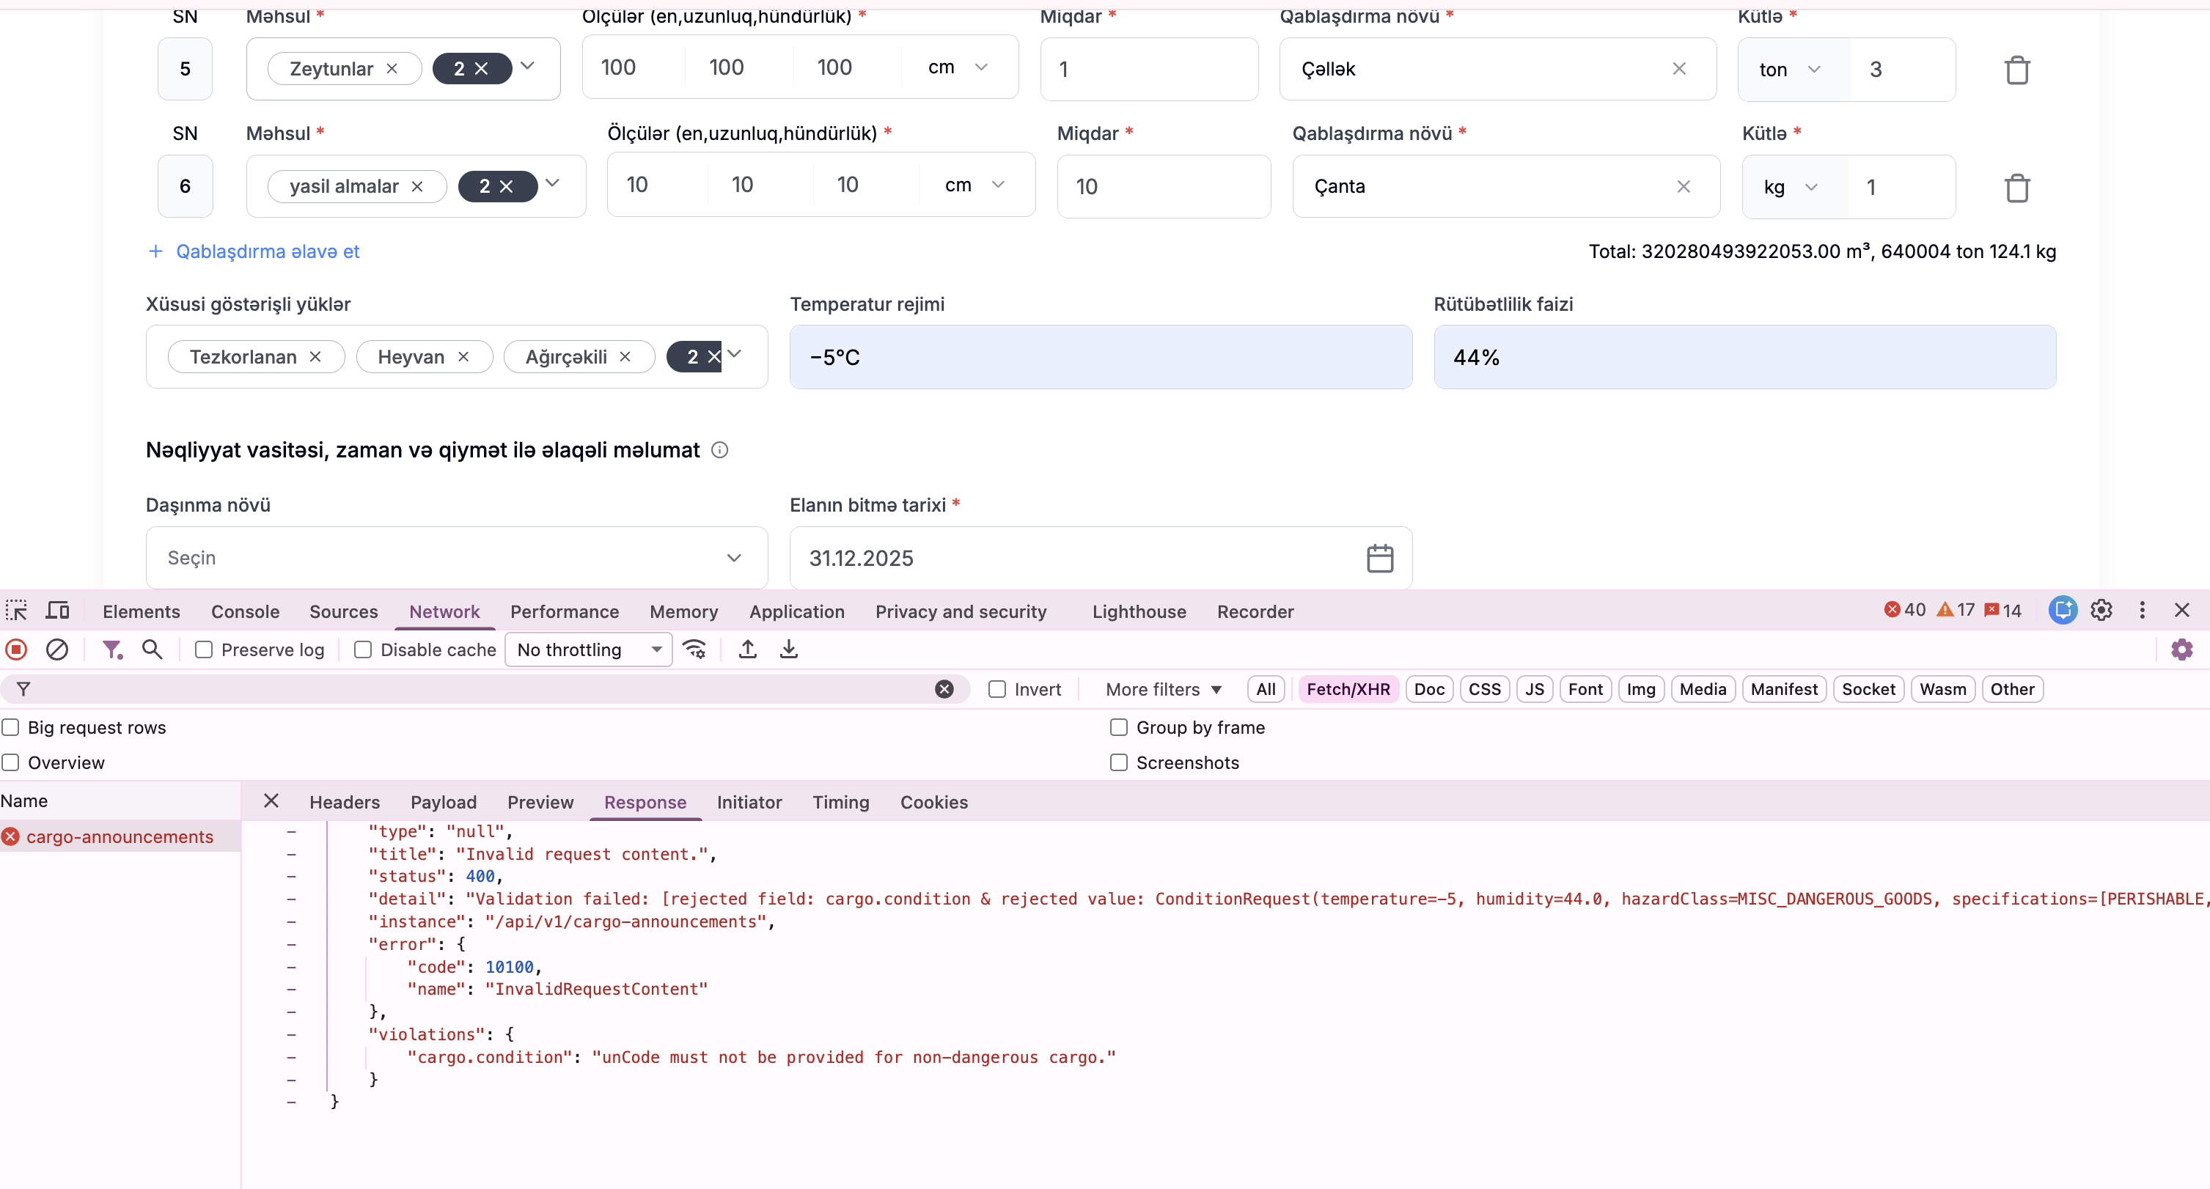Click the info icon beside Nəqliyyat vasitəsi heading
The height and width of the screenshot is (1189, 2210).
pyautogui.click(x=720, y=449)
